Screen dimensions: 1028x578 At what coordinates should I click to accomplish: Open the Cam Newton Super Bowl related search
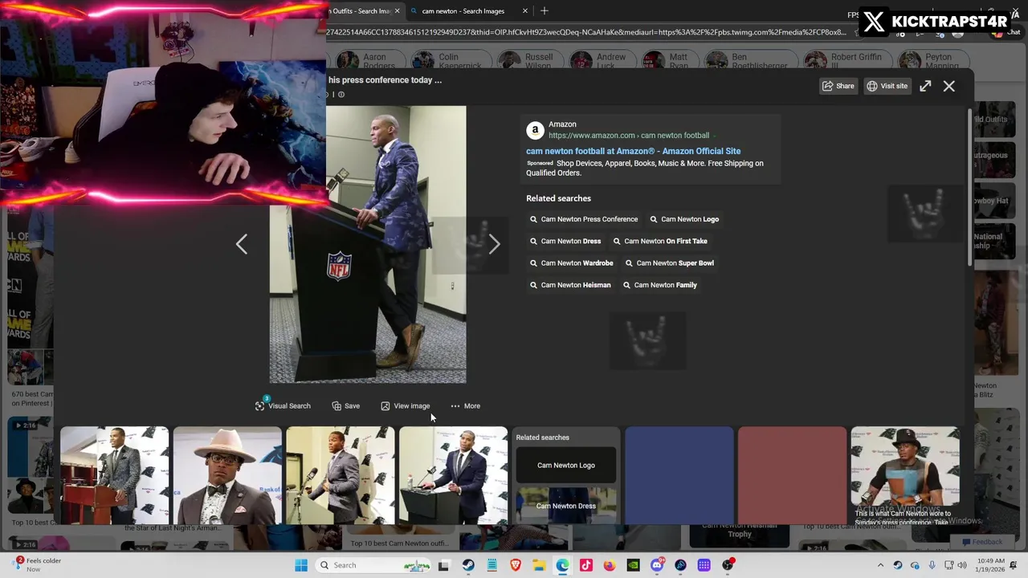[669, 263]
